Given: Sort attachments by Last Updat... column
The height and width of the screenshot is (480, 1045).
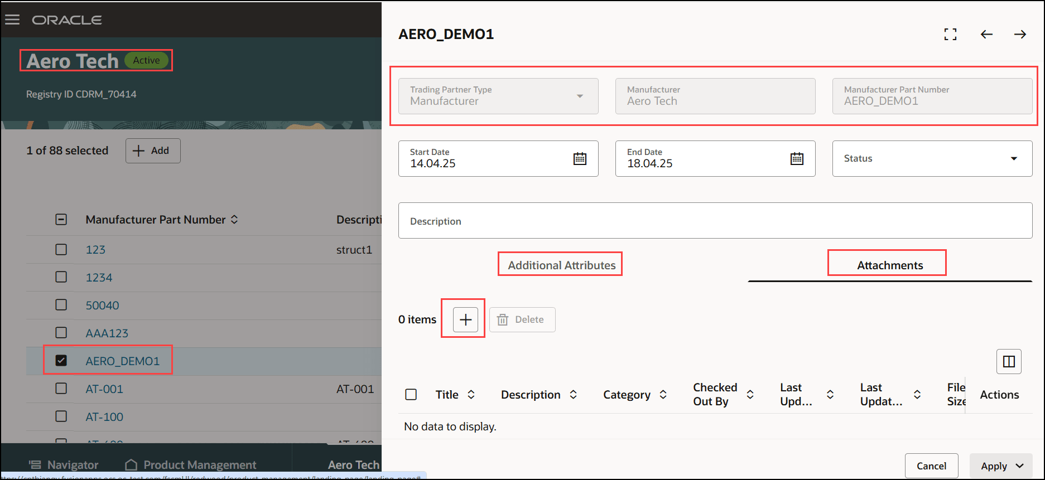Looking at the screenshot, I should (917, 395).
